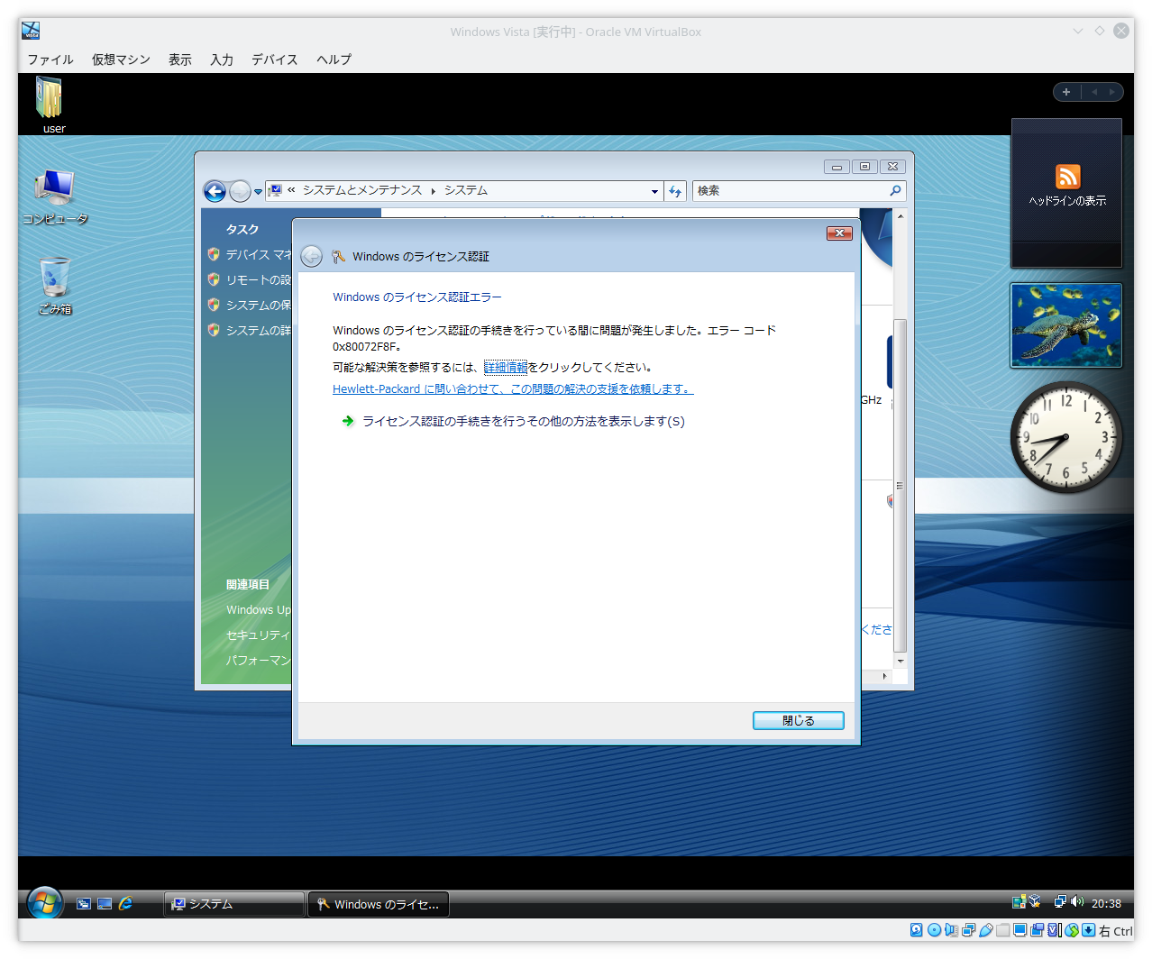The height and width of the screenshot is (959, 1152).
Task: Open the Vista Start orb
Action: point(45,902)
